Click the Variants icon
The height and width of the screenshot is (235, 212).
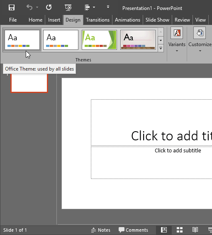click(177, 33)
